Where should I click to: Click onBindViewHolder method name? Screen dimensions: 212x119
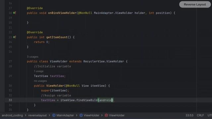(62, 13)
